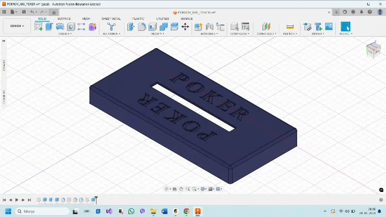This screenshot has height=217, width=386.
Task: Expand the collapsed browser panel arrows
Action: click(4, 41)
